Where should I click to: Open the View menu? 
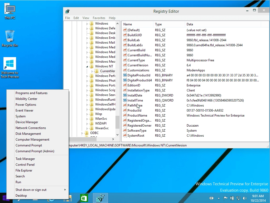coord(86,18)
